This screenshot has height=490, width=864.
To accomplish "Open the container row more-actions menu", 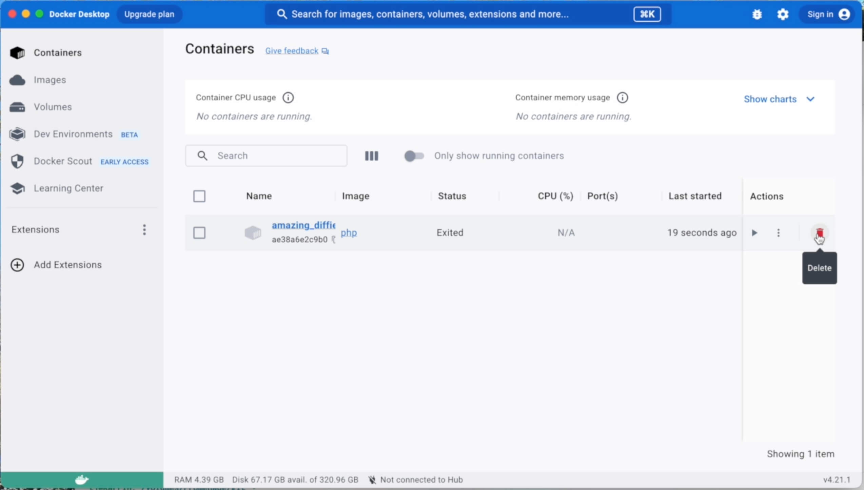I will point(778,233).
